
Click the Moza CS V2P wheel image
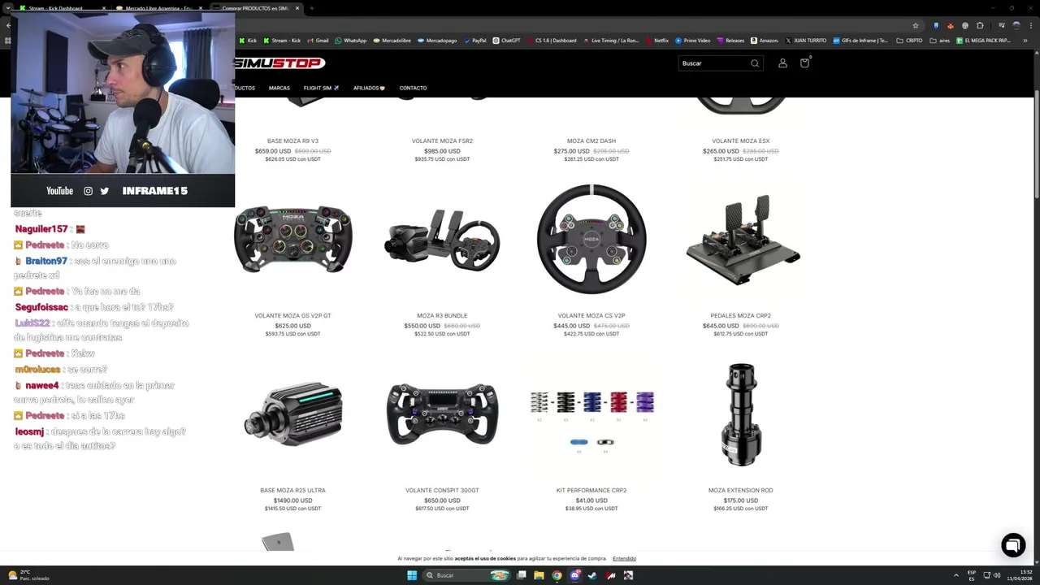point(591,239)
